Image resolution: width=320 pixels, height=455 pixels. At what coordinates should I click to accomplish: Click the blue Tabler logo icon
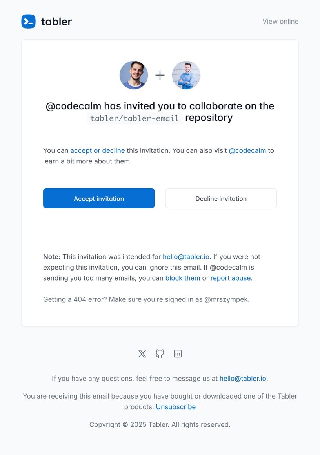click(28, 21)
